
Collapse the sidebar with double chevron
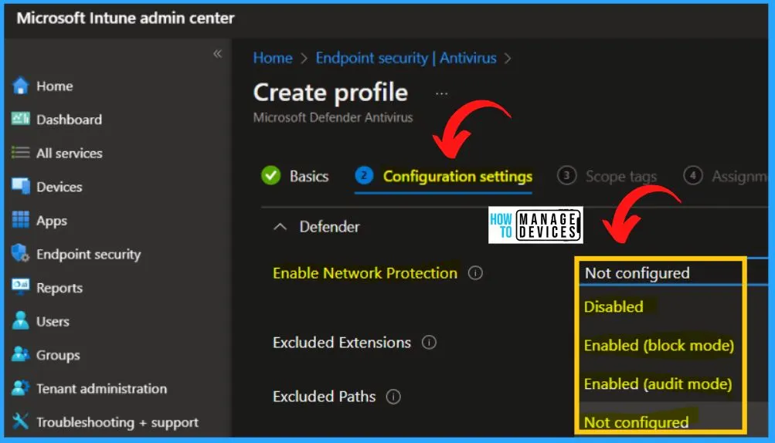(x=217, y=54)
